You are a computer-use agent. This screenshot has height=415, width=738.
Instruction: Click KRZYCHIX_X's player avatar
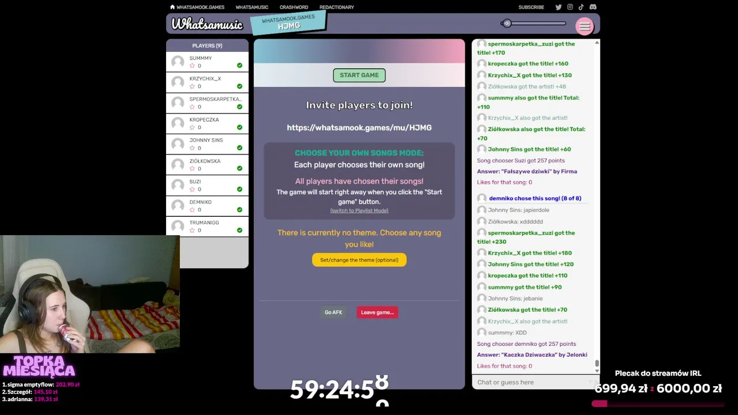tap(178, 82)
